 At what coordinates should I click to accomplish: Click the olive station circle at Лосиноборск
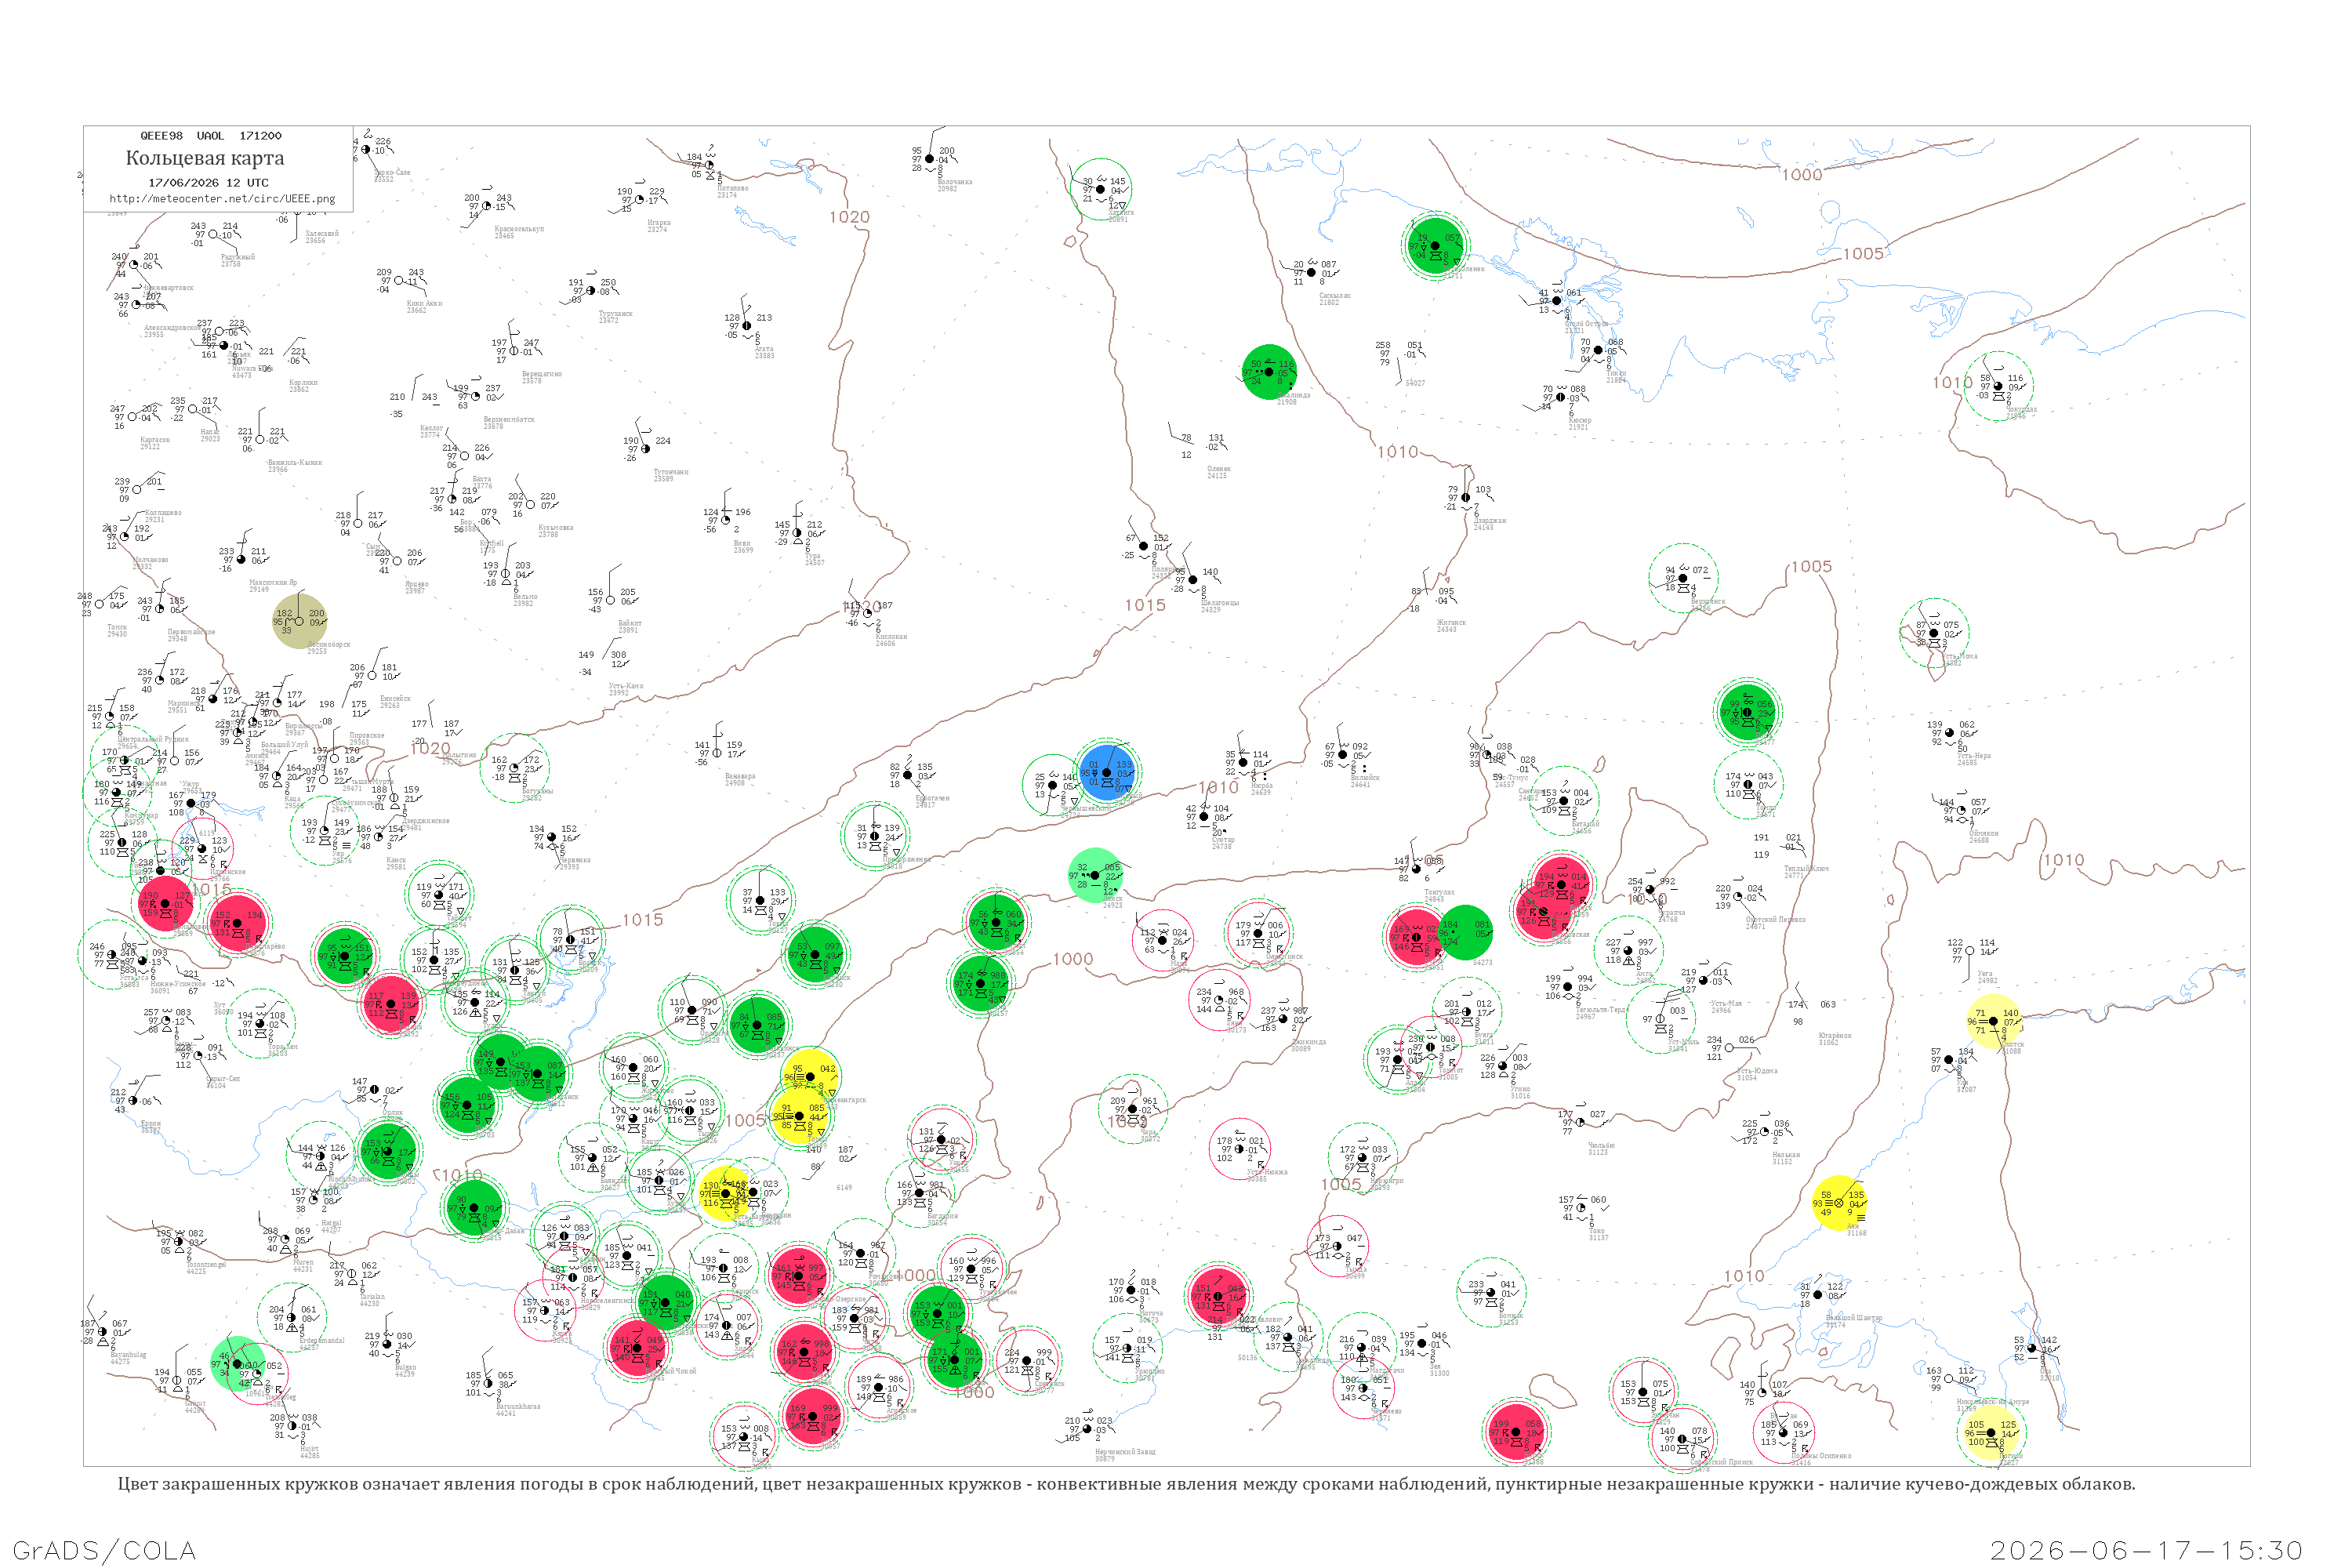tap(299, 621)
